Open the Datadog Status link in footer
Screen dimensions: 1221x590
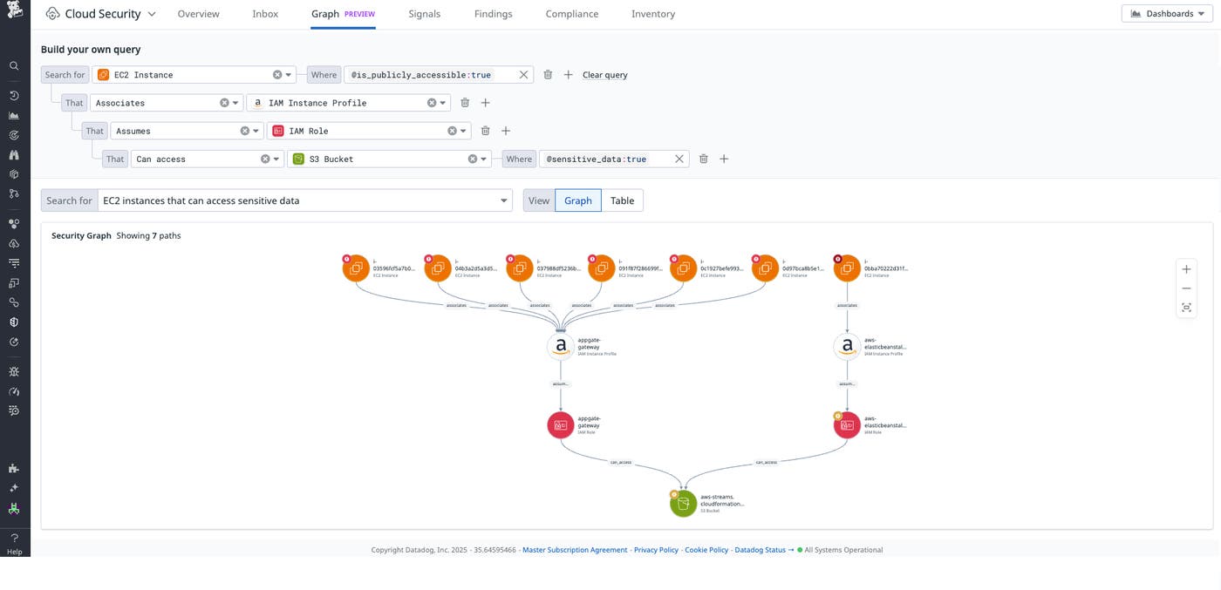760,550
